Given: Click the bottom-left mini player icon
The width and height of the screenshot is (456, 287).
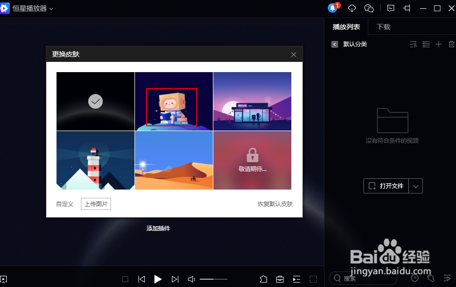Looking at the screenshot, I should coord(3,279).
